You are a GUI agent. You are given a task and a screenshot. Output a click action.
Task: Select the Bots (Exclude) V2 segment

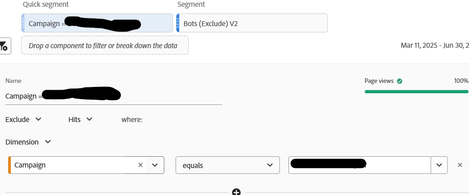click(252, 23)
